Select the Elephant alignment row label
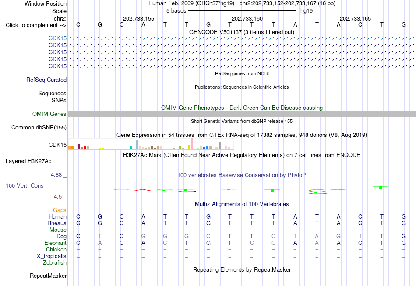This screenshot has height=286, width=416. coord(56,243)
